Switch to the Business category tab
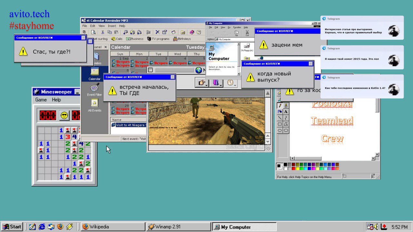 [x=135, y=39]
